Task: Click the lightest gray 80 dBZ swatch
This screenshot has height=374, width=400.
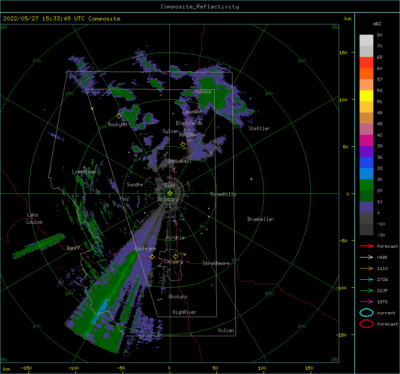Action: click(366, 40)
